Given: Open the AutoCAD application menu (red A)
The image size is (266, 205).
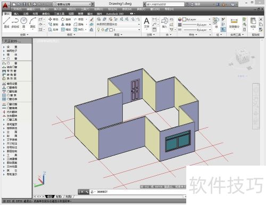Looking at the screenshot, I should click(x=6, y=6).
